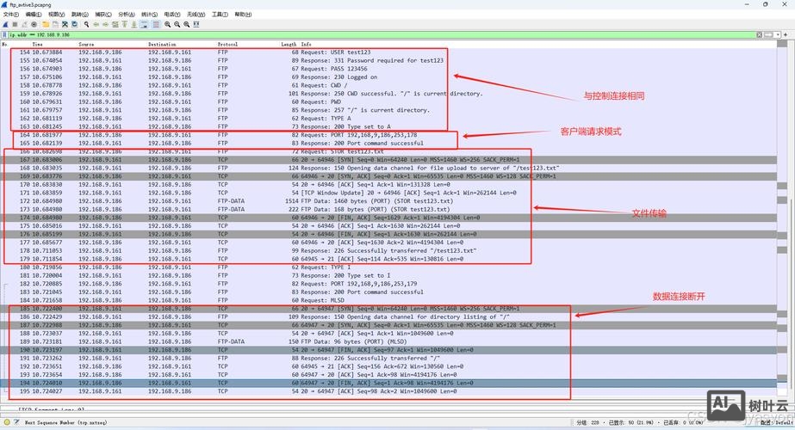Toggle packet colorization in the toolbar
This screenshot has height=430, width=795.
tap(157, 24)
